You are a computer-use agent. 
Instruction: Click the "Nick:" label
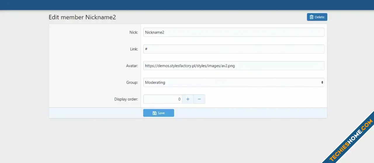(134, 32)
